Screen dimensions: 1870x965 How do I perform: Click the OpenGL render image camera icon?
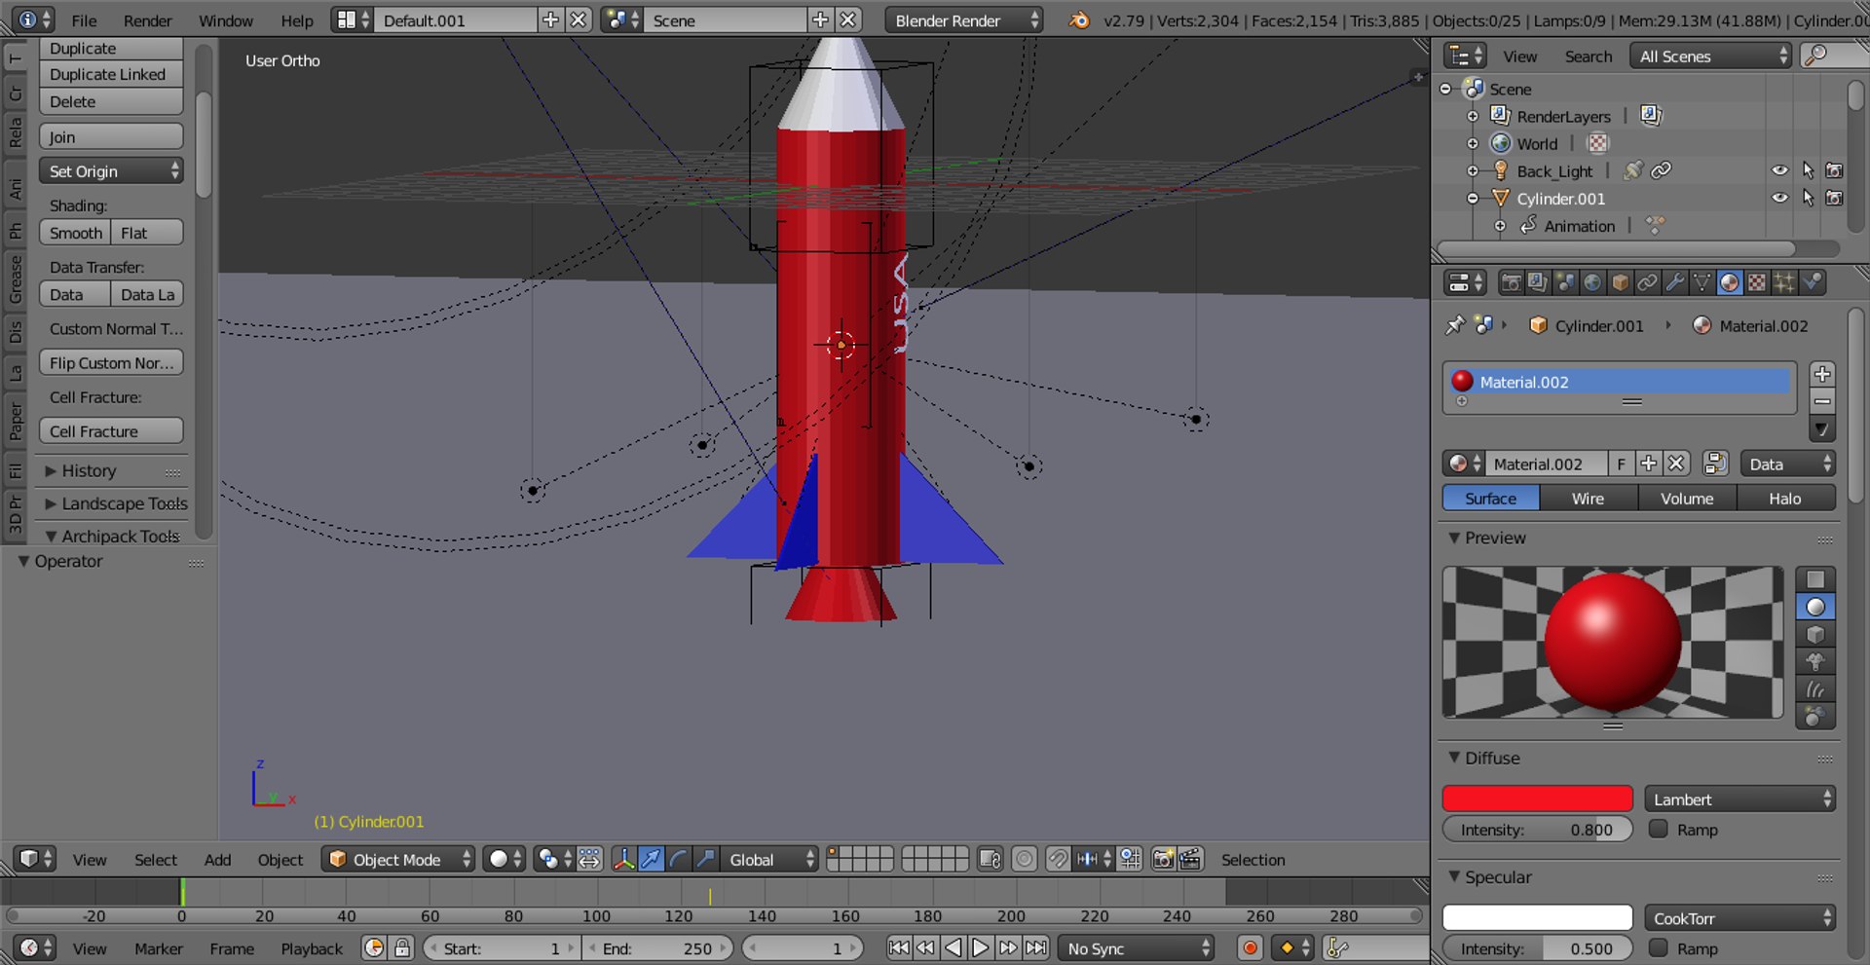pos(1163,859)
